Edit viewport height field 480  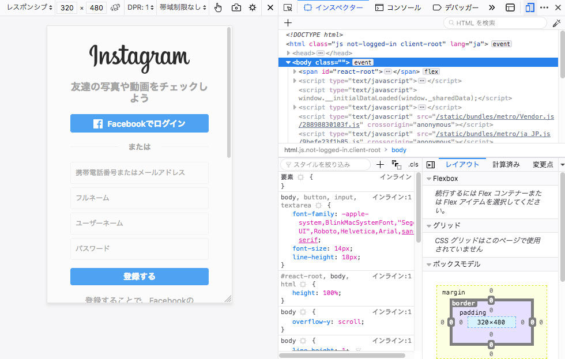(96, 7)
